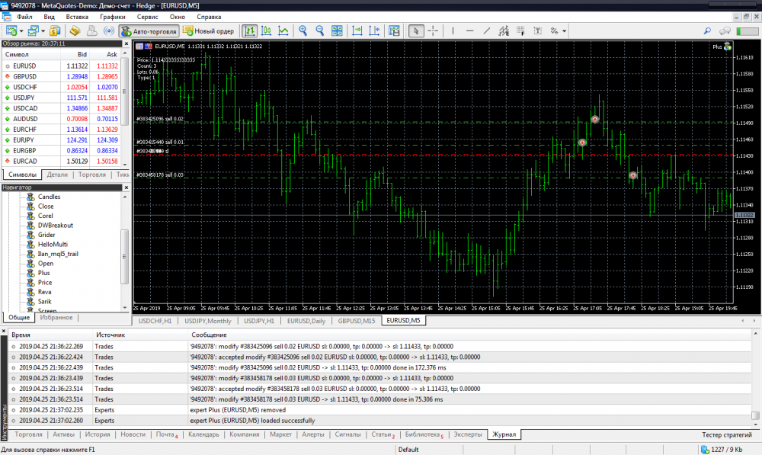Select the Ilan_mql5_trail expert in Navigator
This screenshot has height=455, width=762.
coord(58,254)
